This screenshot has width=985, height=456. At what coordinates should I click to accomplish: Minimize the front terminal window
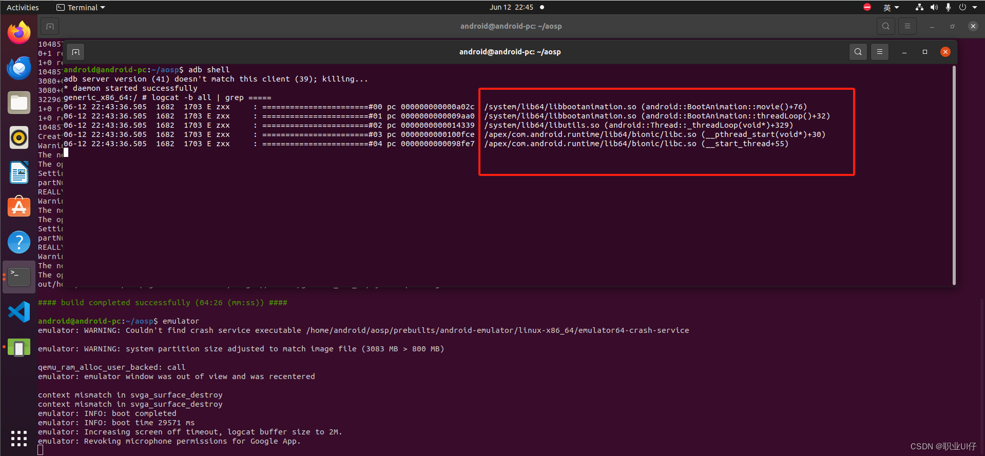(x=904, y=52)
